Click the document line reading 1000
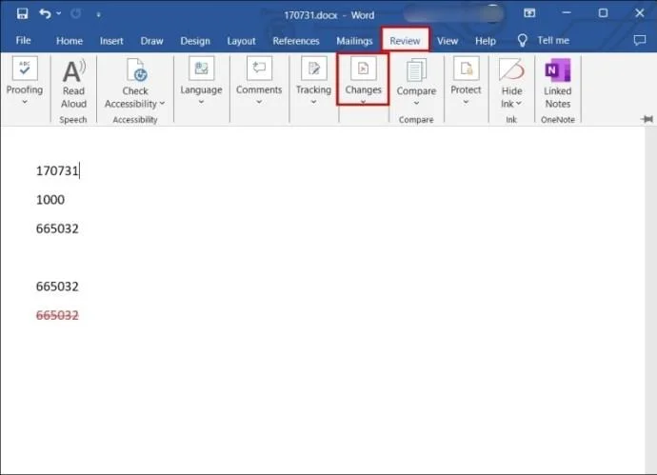The height and width of the screenshot is (475, 657). click(x=50, y=200)
